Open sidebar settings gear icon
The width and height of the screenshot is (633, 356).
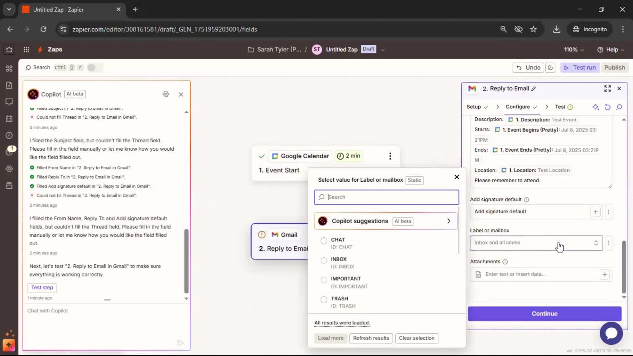9,169
